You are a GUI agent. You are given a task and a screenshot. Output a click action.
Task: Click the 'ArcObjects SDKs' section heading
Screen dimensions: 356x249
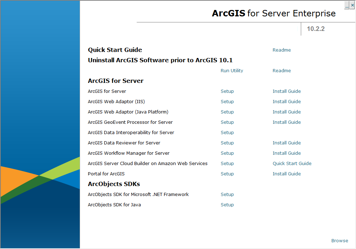114,184
